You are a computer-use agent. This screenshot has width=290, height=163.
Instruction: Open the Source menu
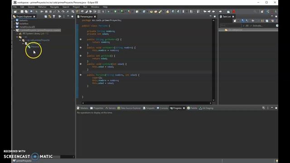coord(31,7)
